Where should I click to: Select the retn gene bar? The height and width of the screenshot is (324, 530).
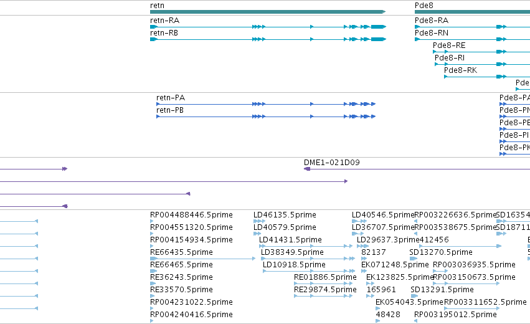268,12
